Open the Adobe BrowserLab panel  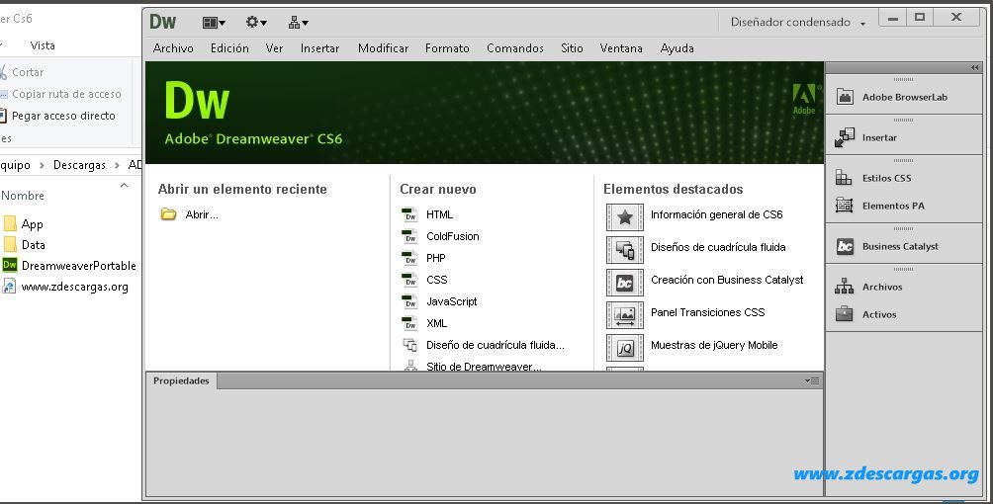[892, 97]
